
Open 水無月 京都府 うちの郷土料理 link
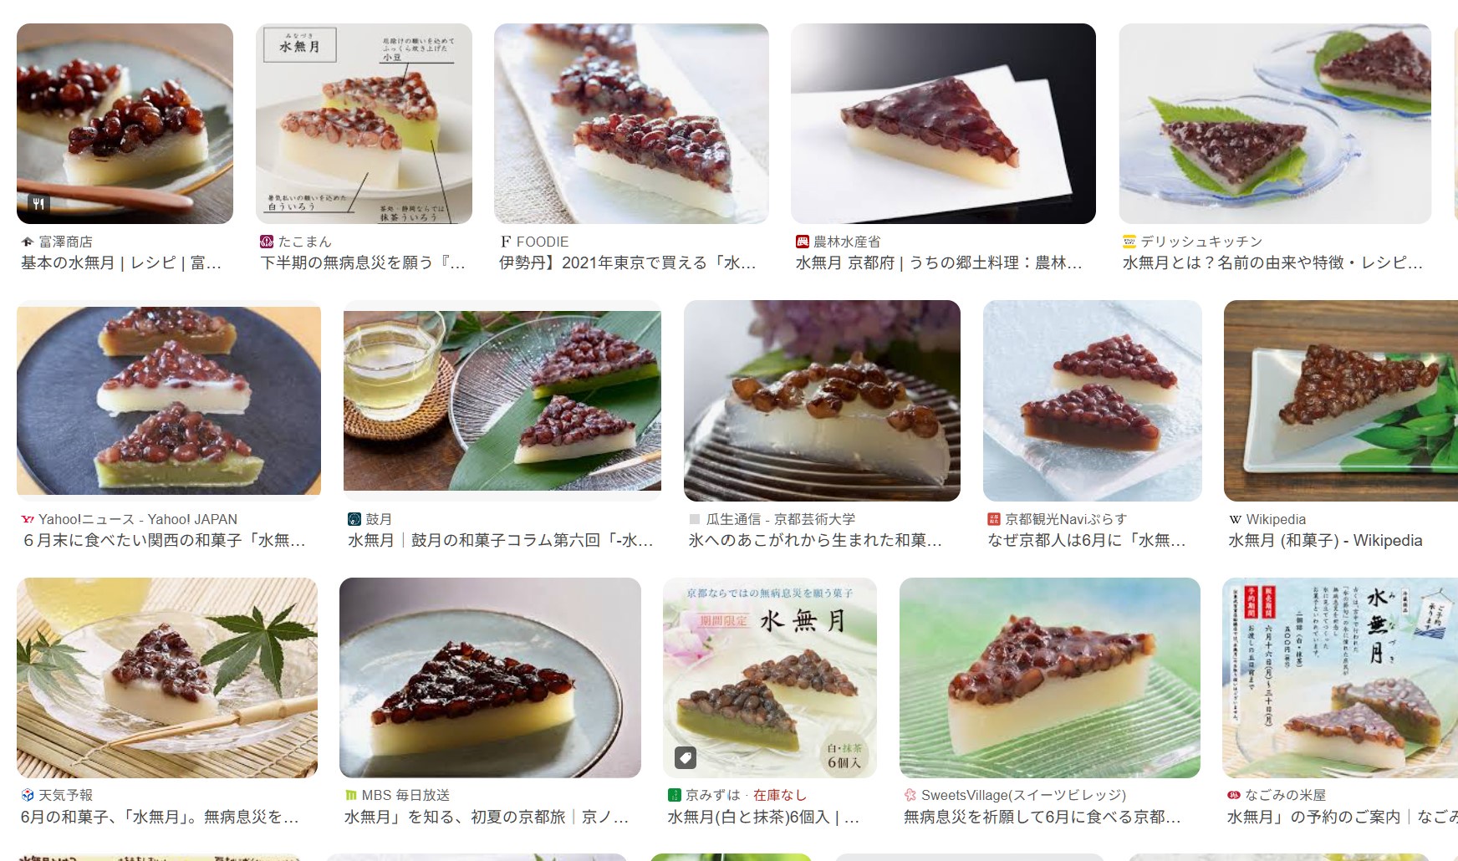(939, 262)
